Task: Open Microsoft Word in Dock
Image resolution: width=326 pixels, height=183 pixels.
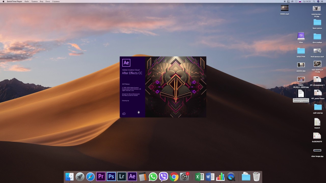Action: click(x=210, y=177)
